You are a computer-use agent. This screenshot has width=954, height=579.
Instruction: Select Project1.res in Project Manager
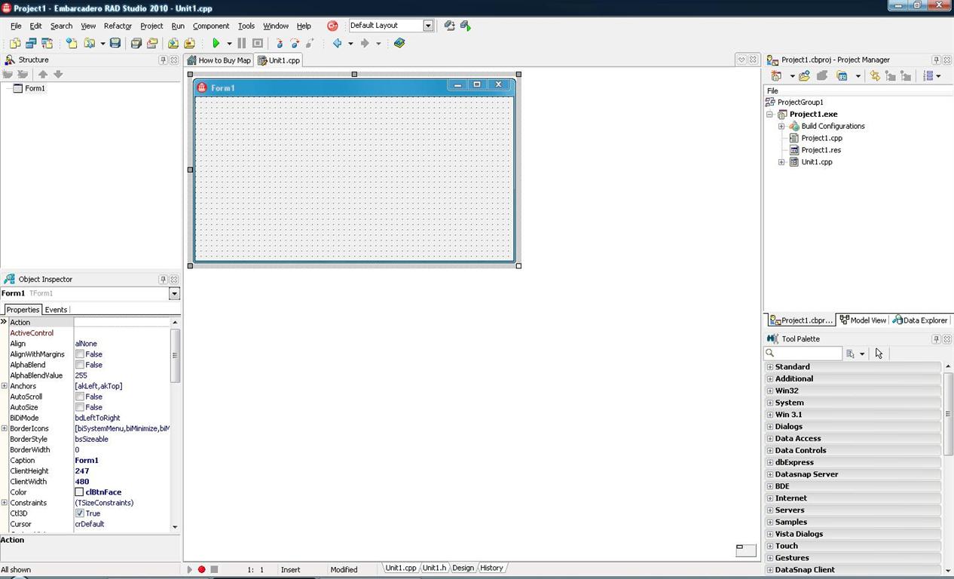pyautogui.click(x=821, y=150)
